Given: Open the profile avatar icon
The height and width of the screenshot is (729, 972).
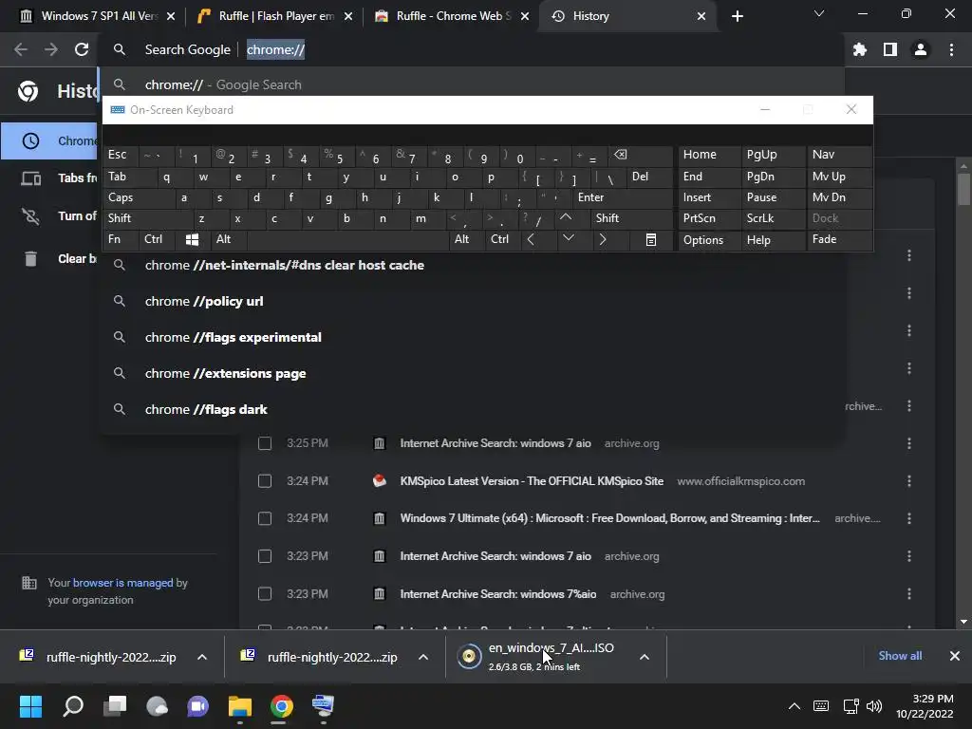Looking at the screenshot, I should pos(921,49).
